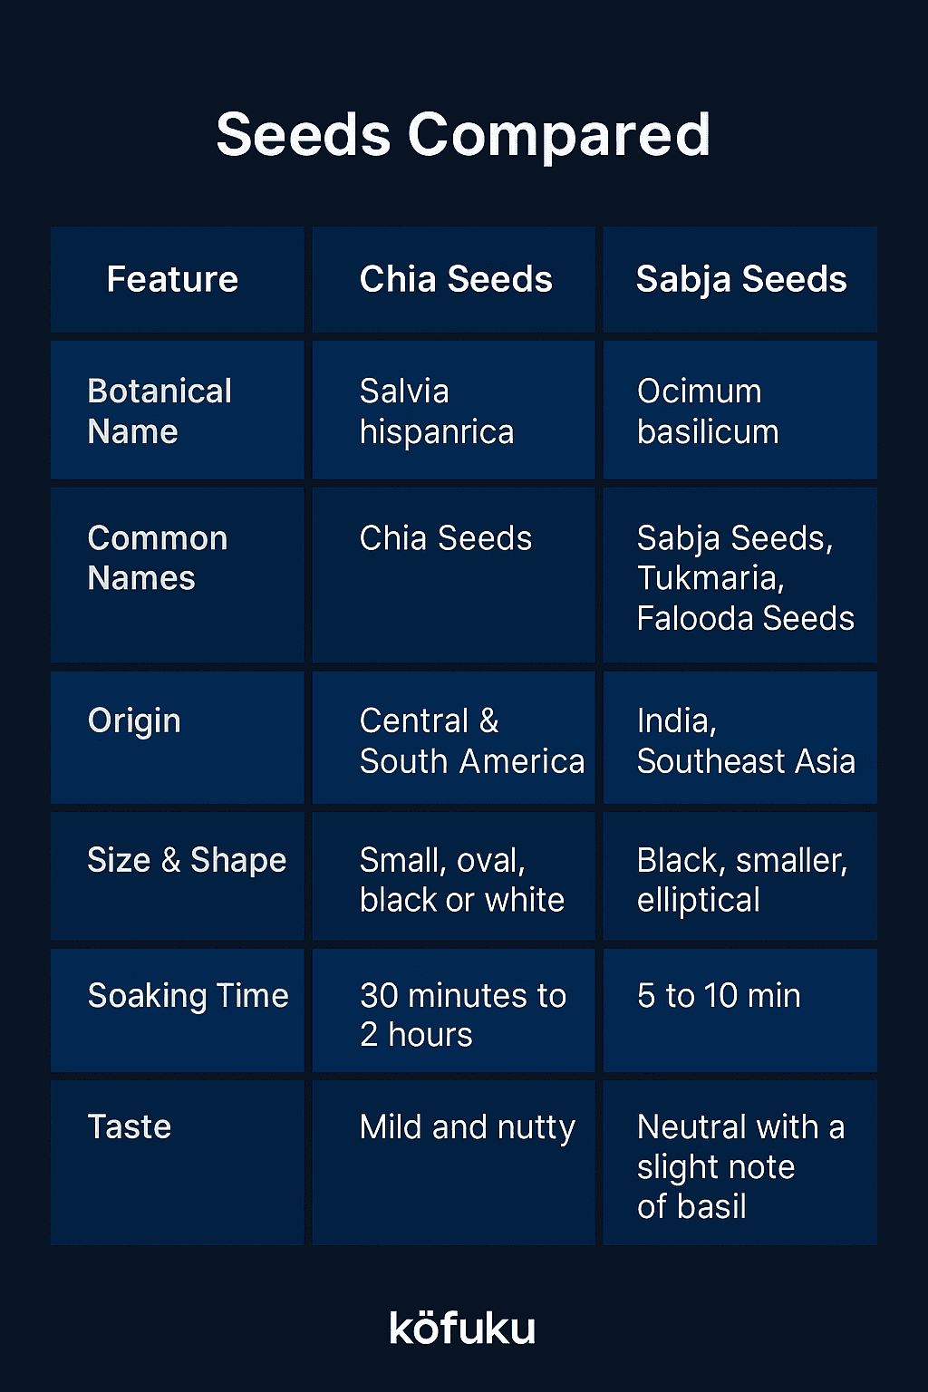Screen dimensions: 928x1392
Task: Click the kofuku logo at bottom
Action: pyautogui.click(x=462, y=1327)
